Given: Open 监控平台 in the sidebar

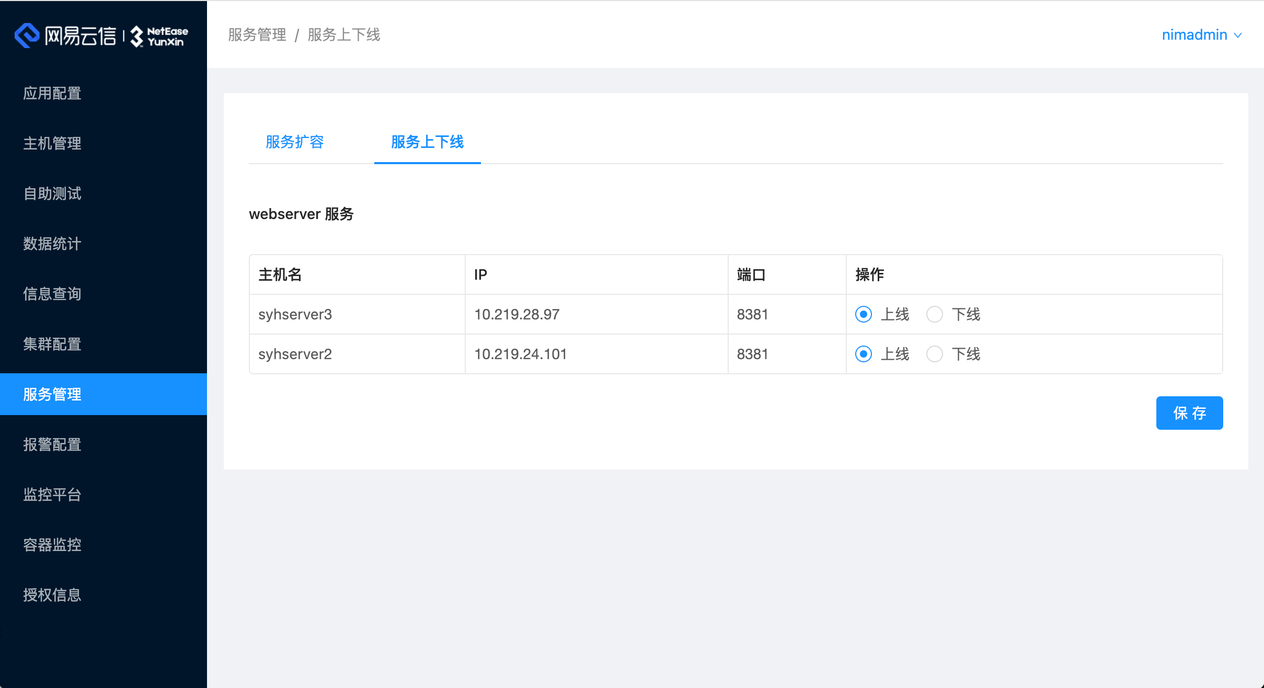Looking at the screenshot, I should pyautogui.click(x=52, y=495).
